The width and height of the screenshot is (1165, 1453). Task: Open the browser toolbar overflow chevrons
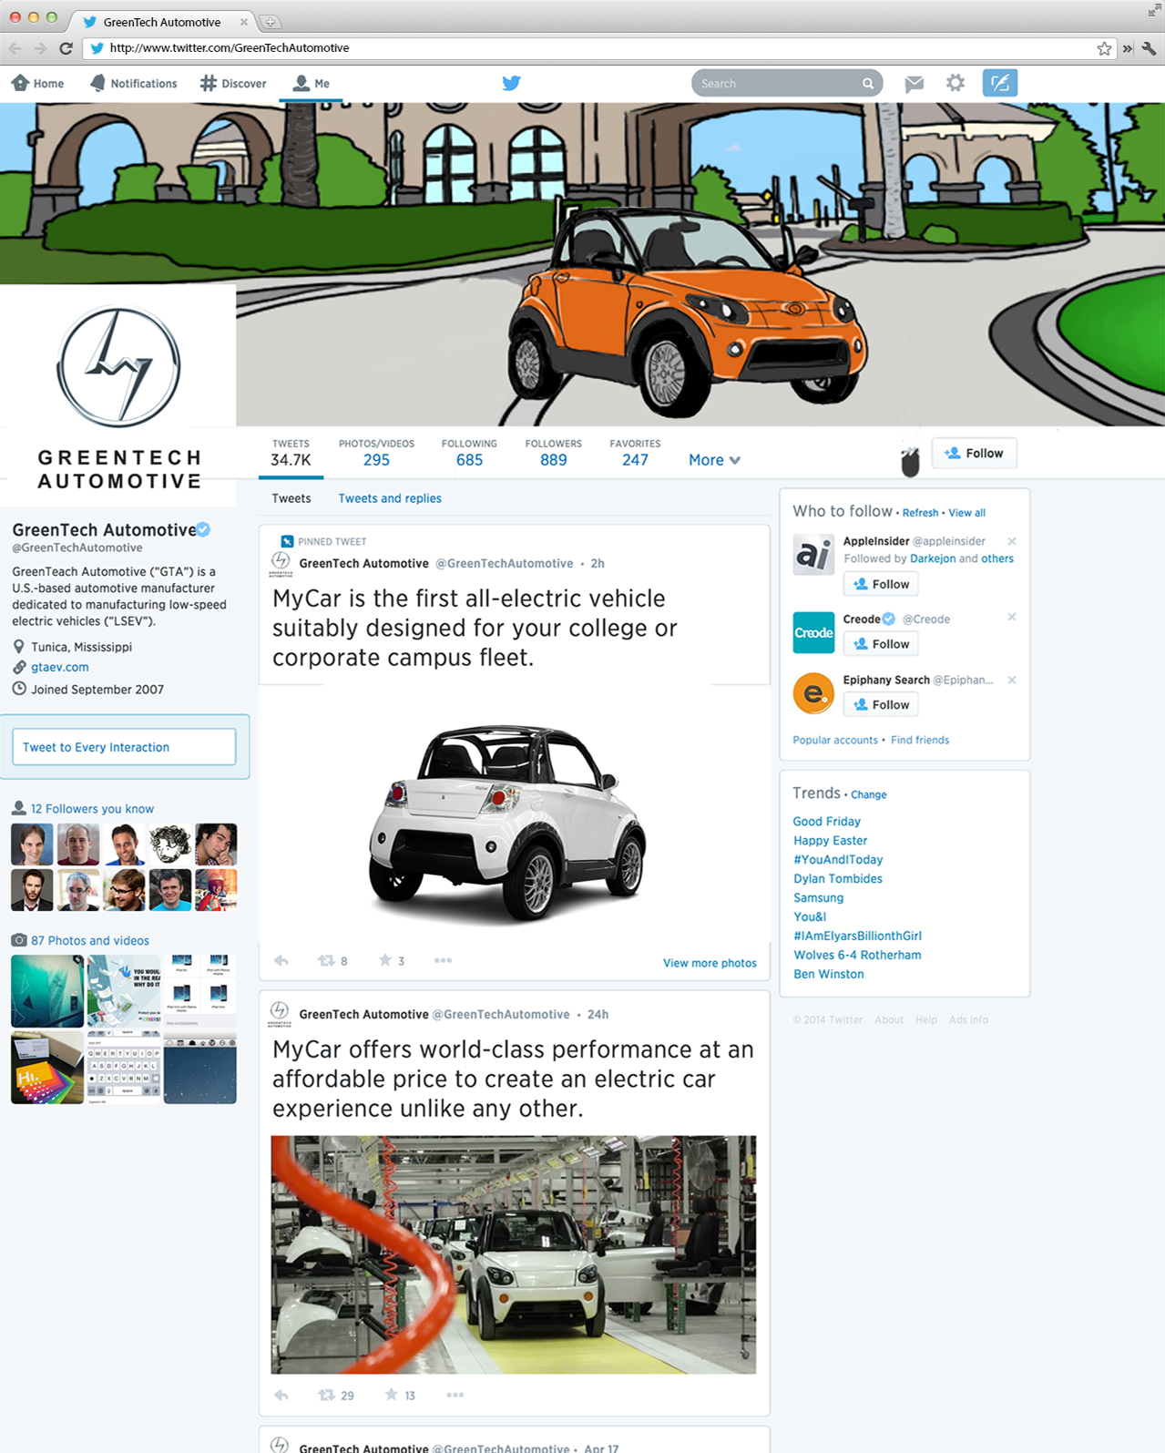pos(1128,48)
